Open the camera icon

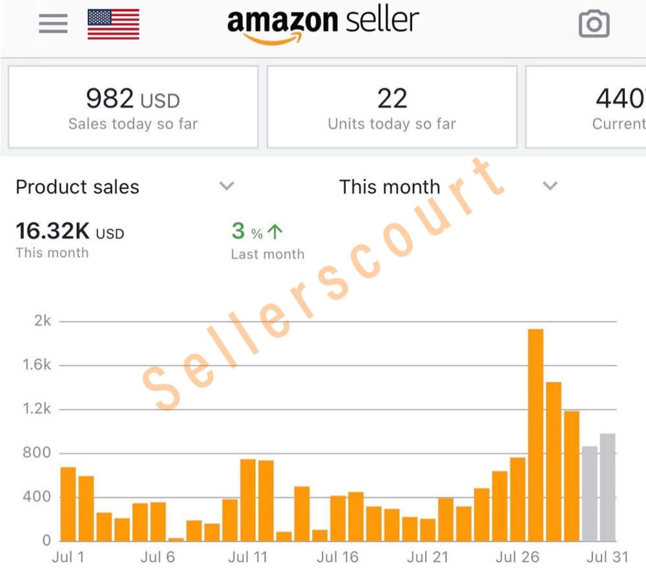(594, 25)
